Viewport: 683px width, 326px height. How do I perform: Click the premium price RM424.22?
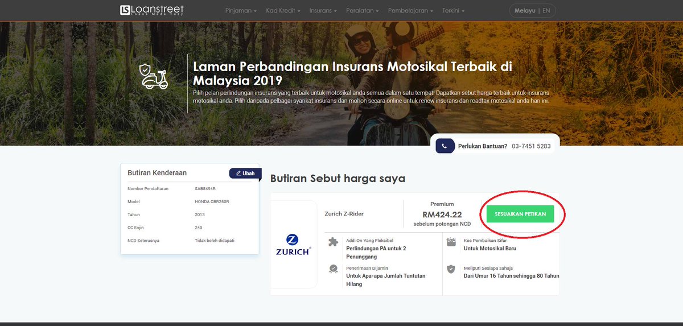tap(442, 214)
